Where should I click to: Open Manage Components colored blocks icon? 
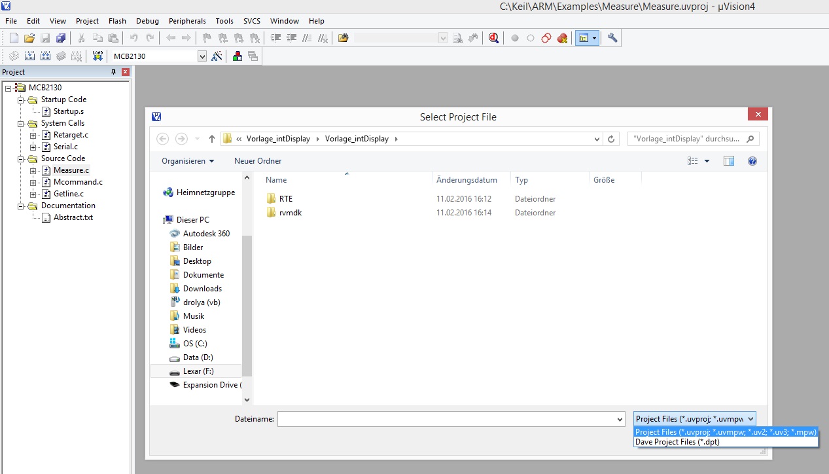coord(238,56)
